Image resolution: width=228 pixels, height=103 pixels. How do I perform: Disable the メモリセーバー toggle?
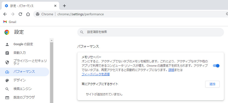pos(216,66)
